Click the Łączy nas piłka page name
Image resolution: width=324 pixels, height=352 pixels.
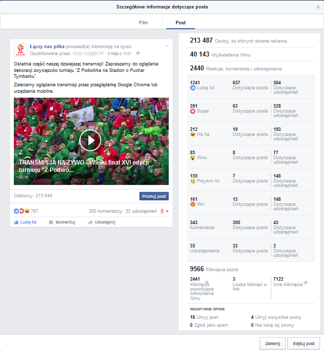47,46
